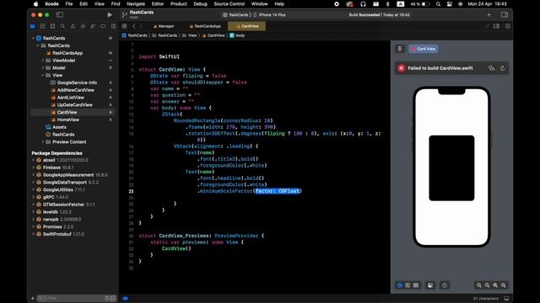Viewport: 540px width, 303px height.
Task: Open the Editor menu
Action: click(x=158, y=4)
